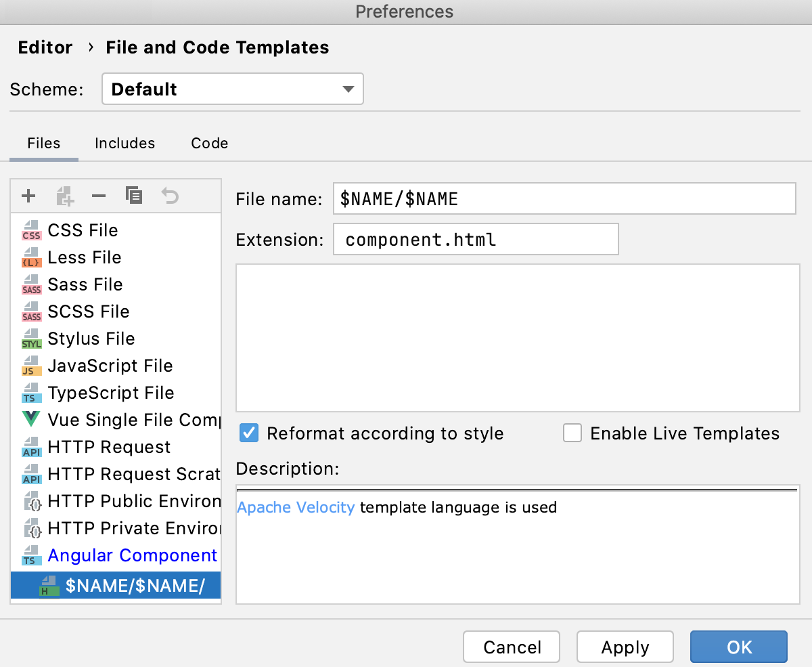Select the Angular Component template
The width and height of the screenshot is (812, 667).
coord(116,555)
